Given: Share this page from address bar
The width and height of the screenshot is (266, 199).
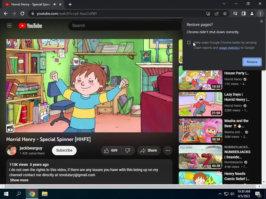Looking at the screenshot, I should (x=217, y=13).
